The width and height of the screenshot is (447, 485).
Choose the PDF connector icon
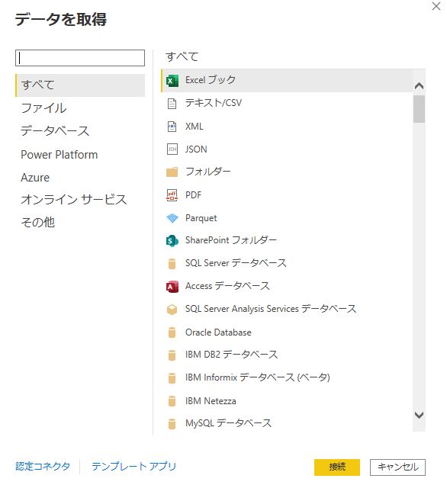(172, 195)
